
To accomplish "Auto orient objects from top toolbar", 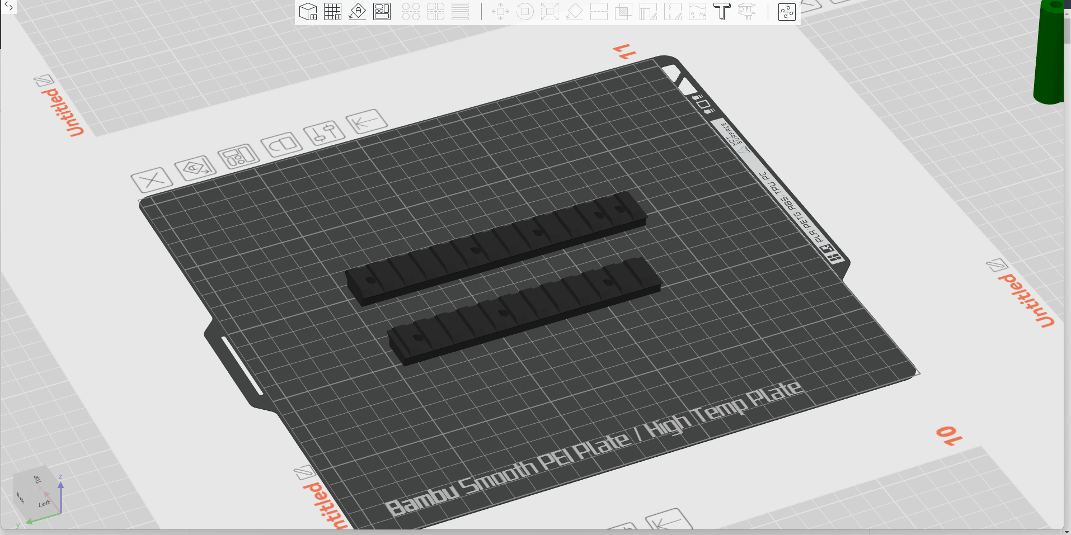I will point(357,12).
